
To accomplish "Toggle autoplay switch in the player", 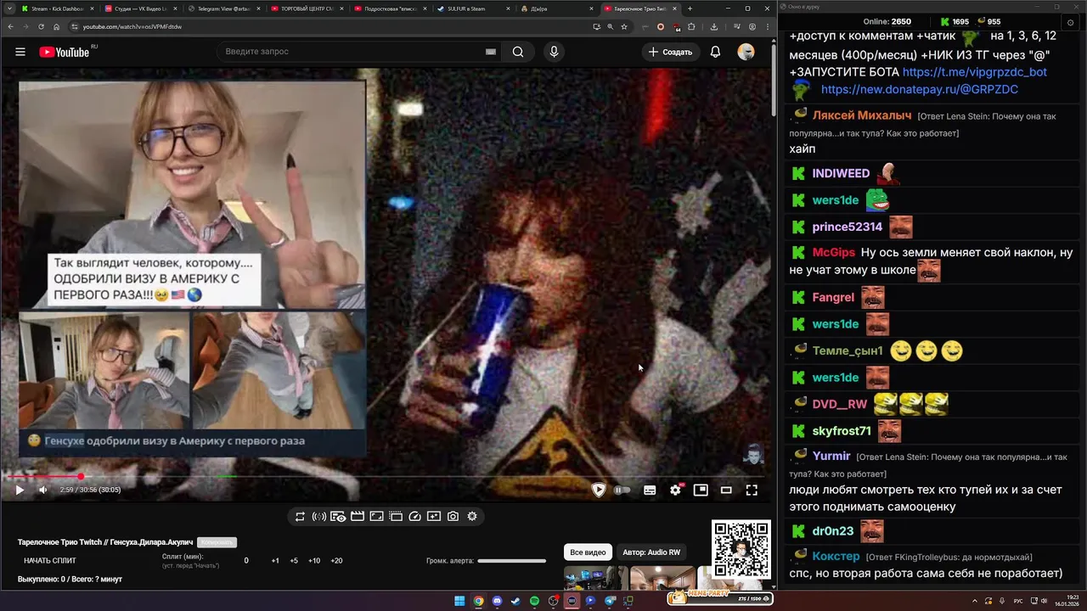I will [622, 490].
